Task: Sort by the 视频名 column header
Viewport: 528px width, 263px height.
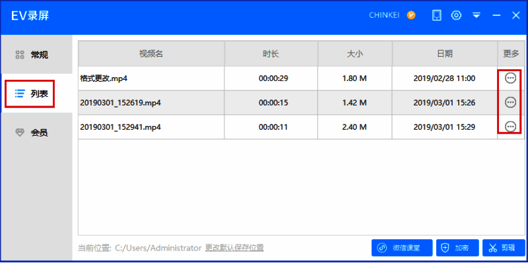Action: point(152,54)
